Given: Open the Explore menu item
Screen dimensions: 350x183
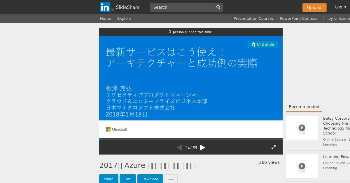Looking at the screenshot, I should click(124, 18).
